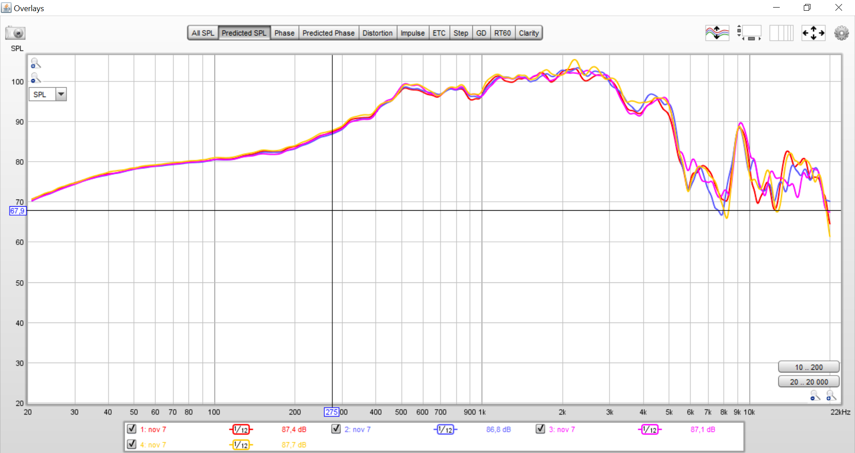Click the 275 cursor frequency box

332,412
